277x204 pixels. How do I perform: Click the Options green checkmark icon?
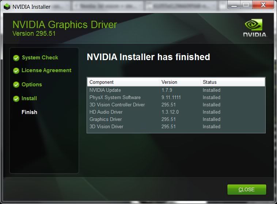tap(16, 85)
